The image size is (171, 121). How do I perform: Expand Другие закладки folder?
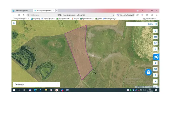tap(150, 19)
